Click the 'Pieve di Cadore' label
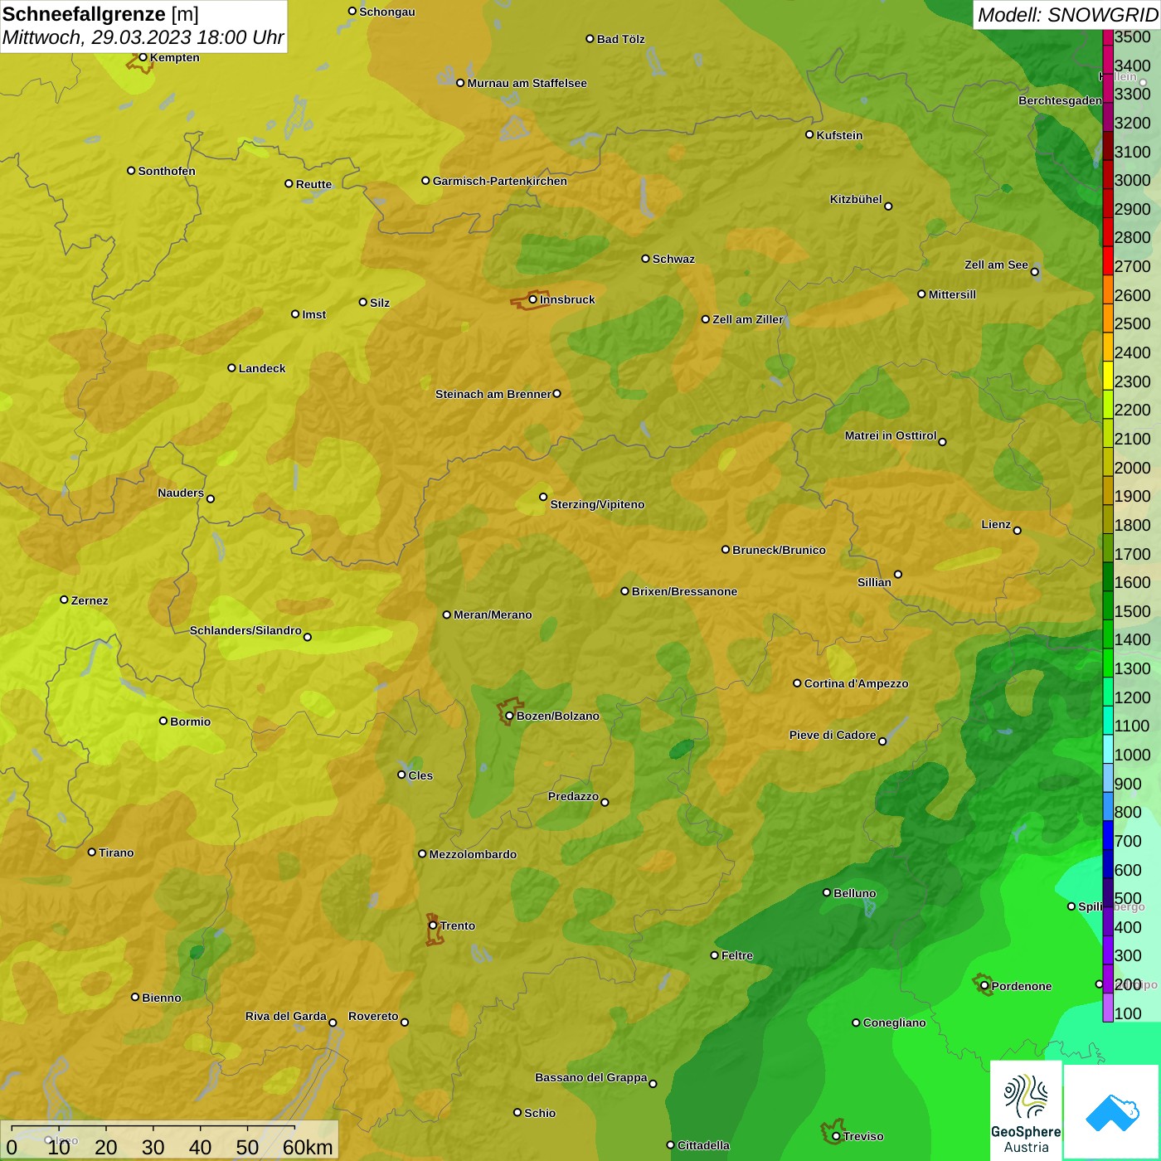Viewport: 1161px width, 1161px height. point(833,735)
